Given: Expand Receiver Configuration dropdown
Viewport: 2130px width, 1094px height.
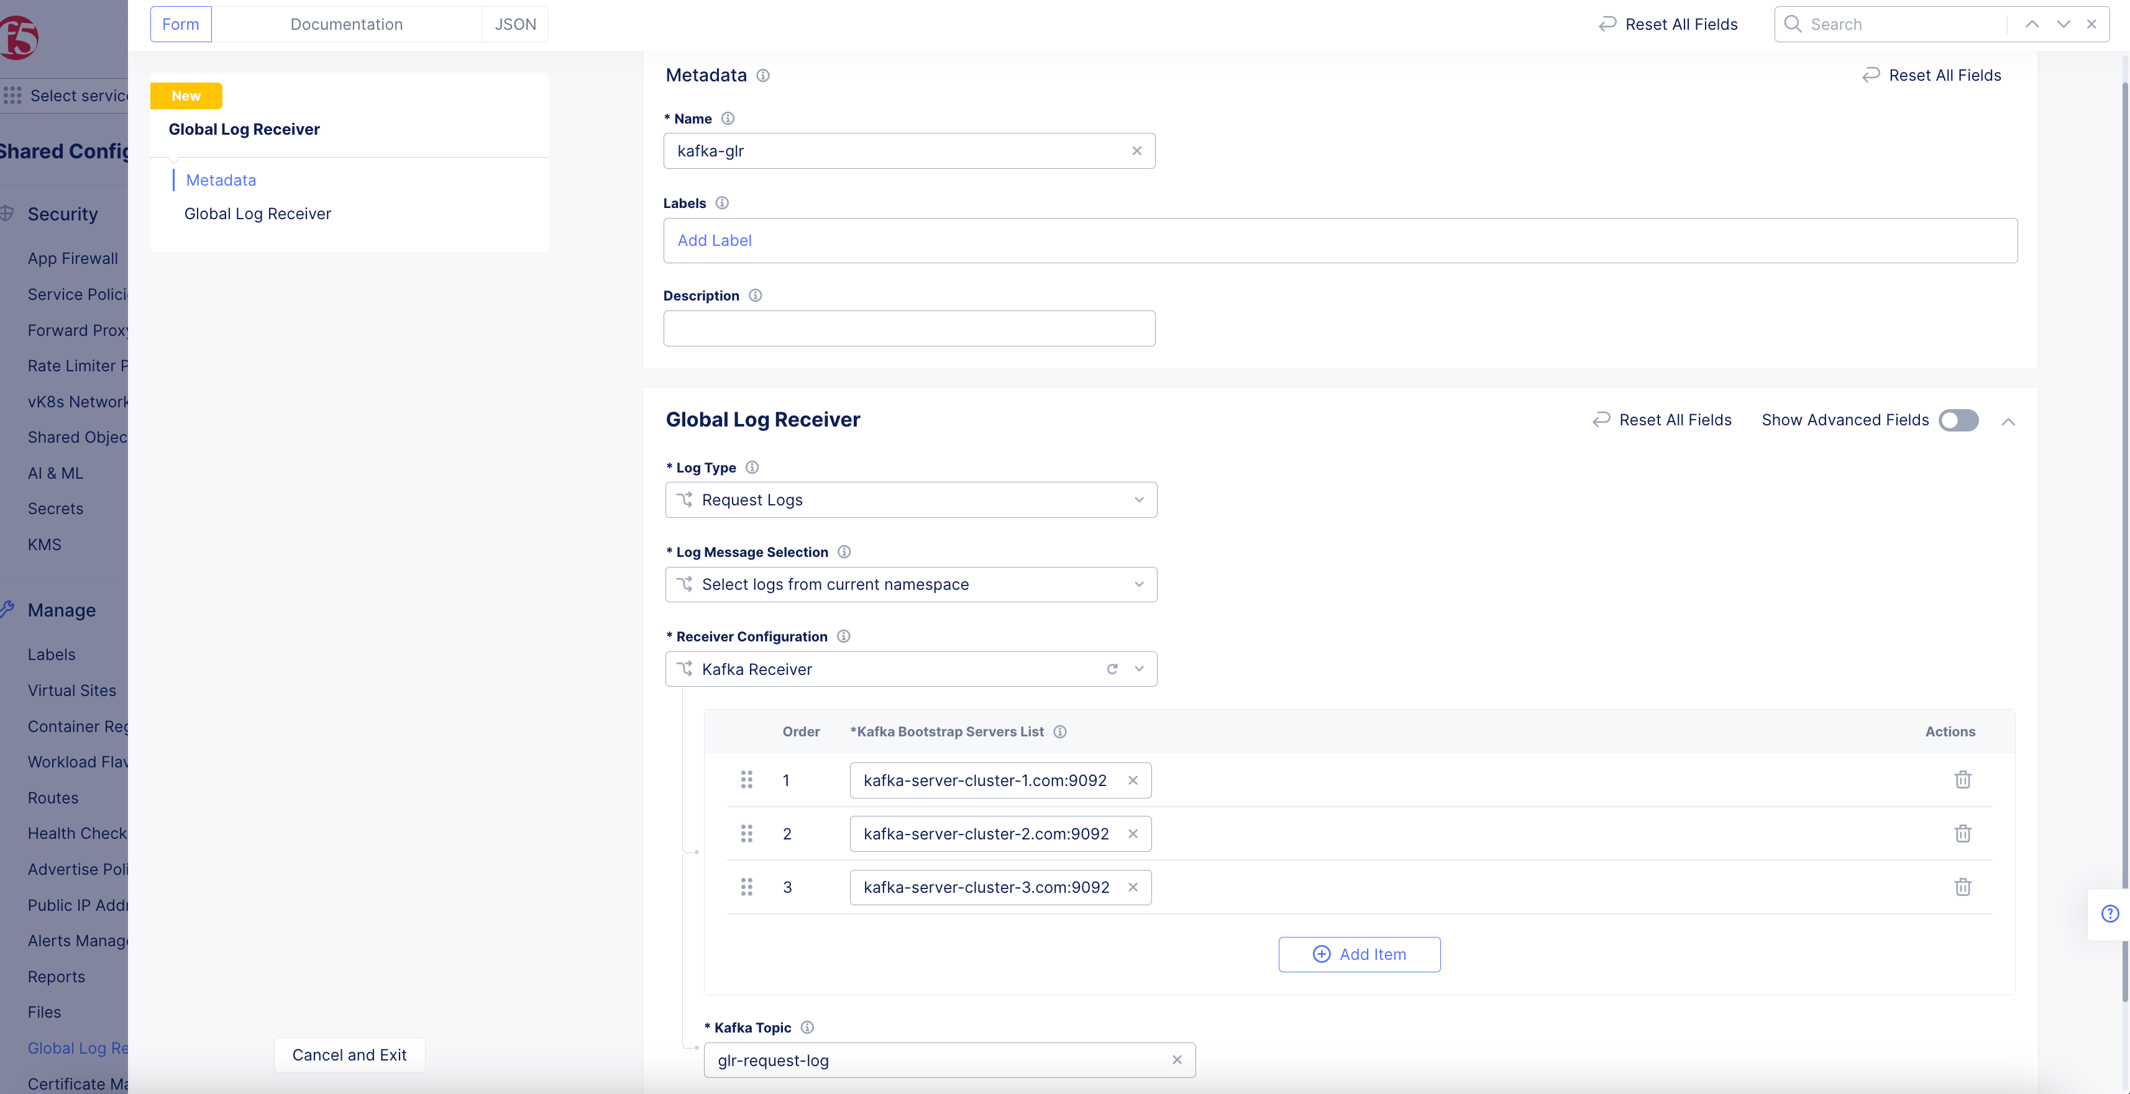Looking at the screenshot, I should click(1138, 669).
